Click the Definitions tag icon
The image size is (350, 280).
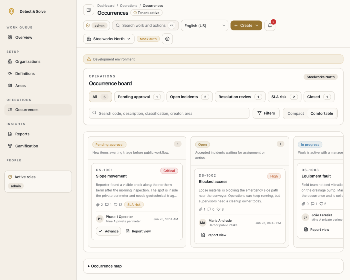point(10,73)
